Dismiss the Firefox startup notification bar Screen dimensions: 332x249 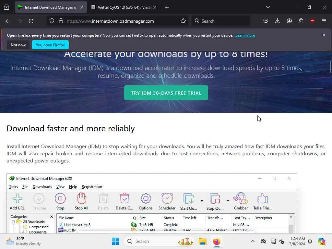coord(324,35)
